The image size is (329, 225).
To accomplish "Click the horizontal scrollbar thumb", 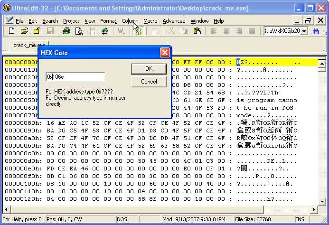I will [x=137, y=209].
